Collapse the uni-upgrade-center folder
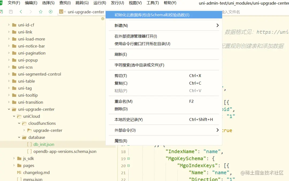This screenshot has height=181, width=289. (9, 109)
